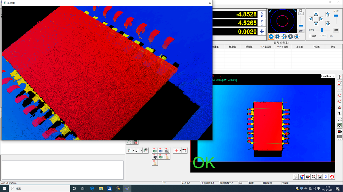Click the coordinate origin zero tool
The image size is (343, 192).
click(129, 151)
